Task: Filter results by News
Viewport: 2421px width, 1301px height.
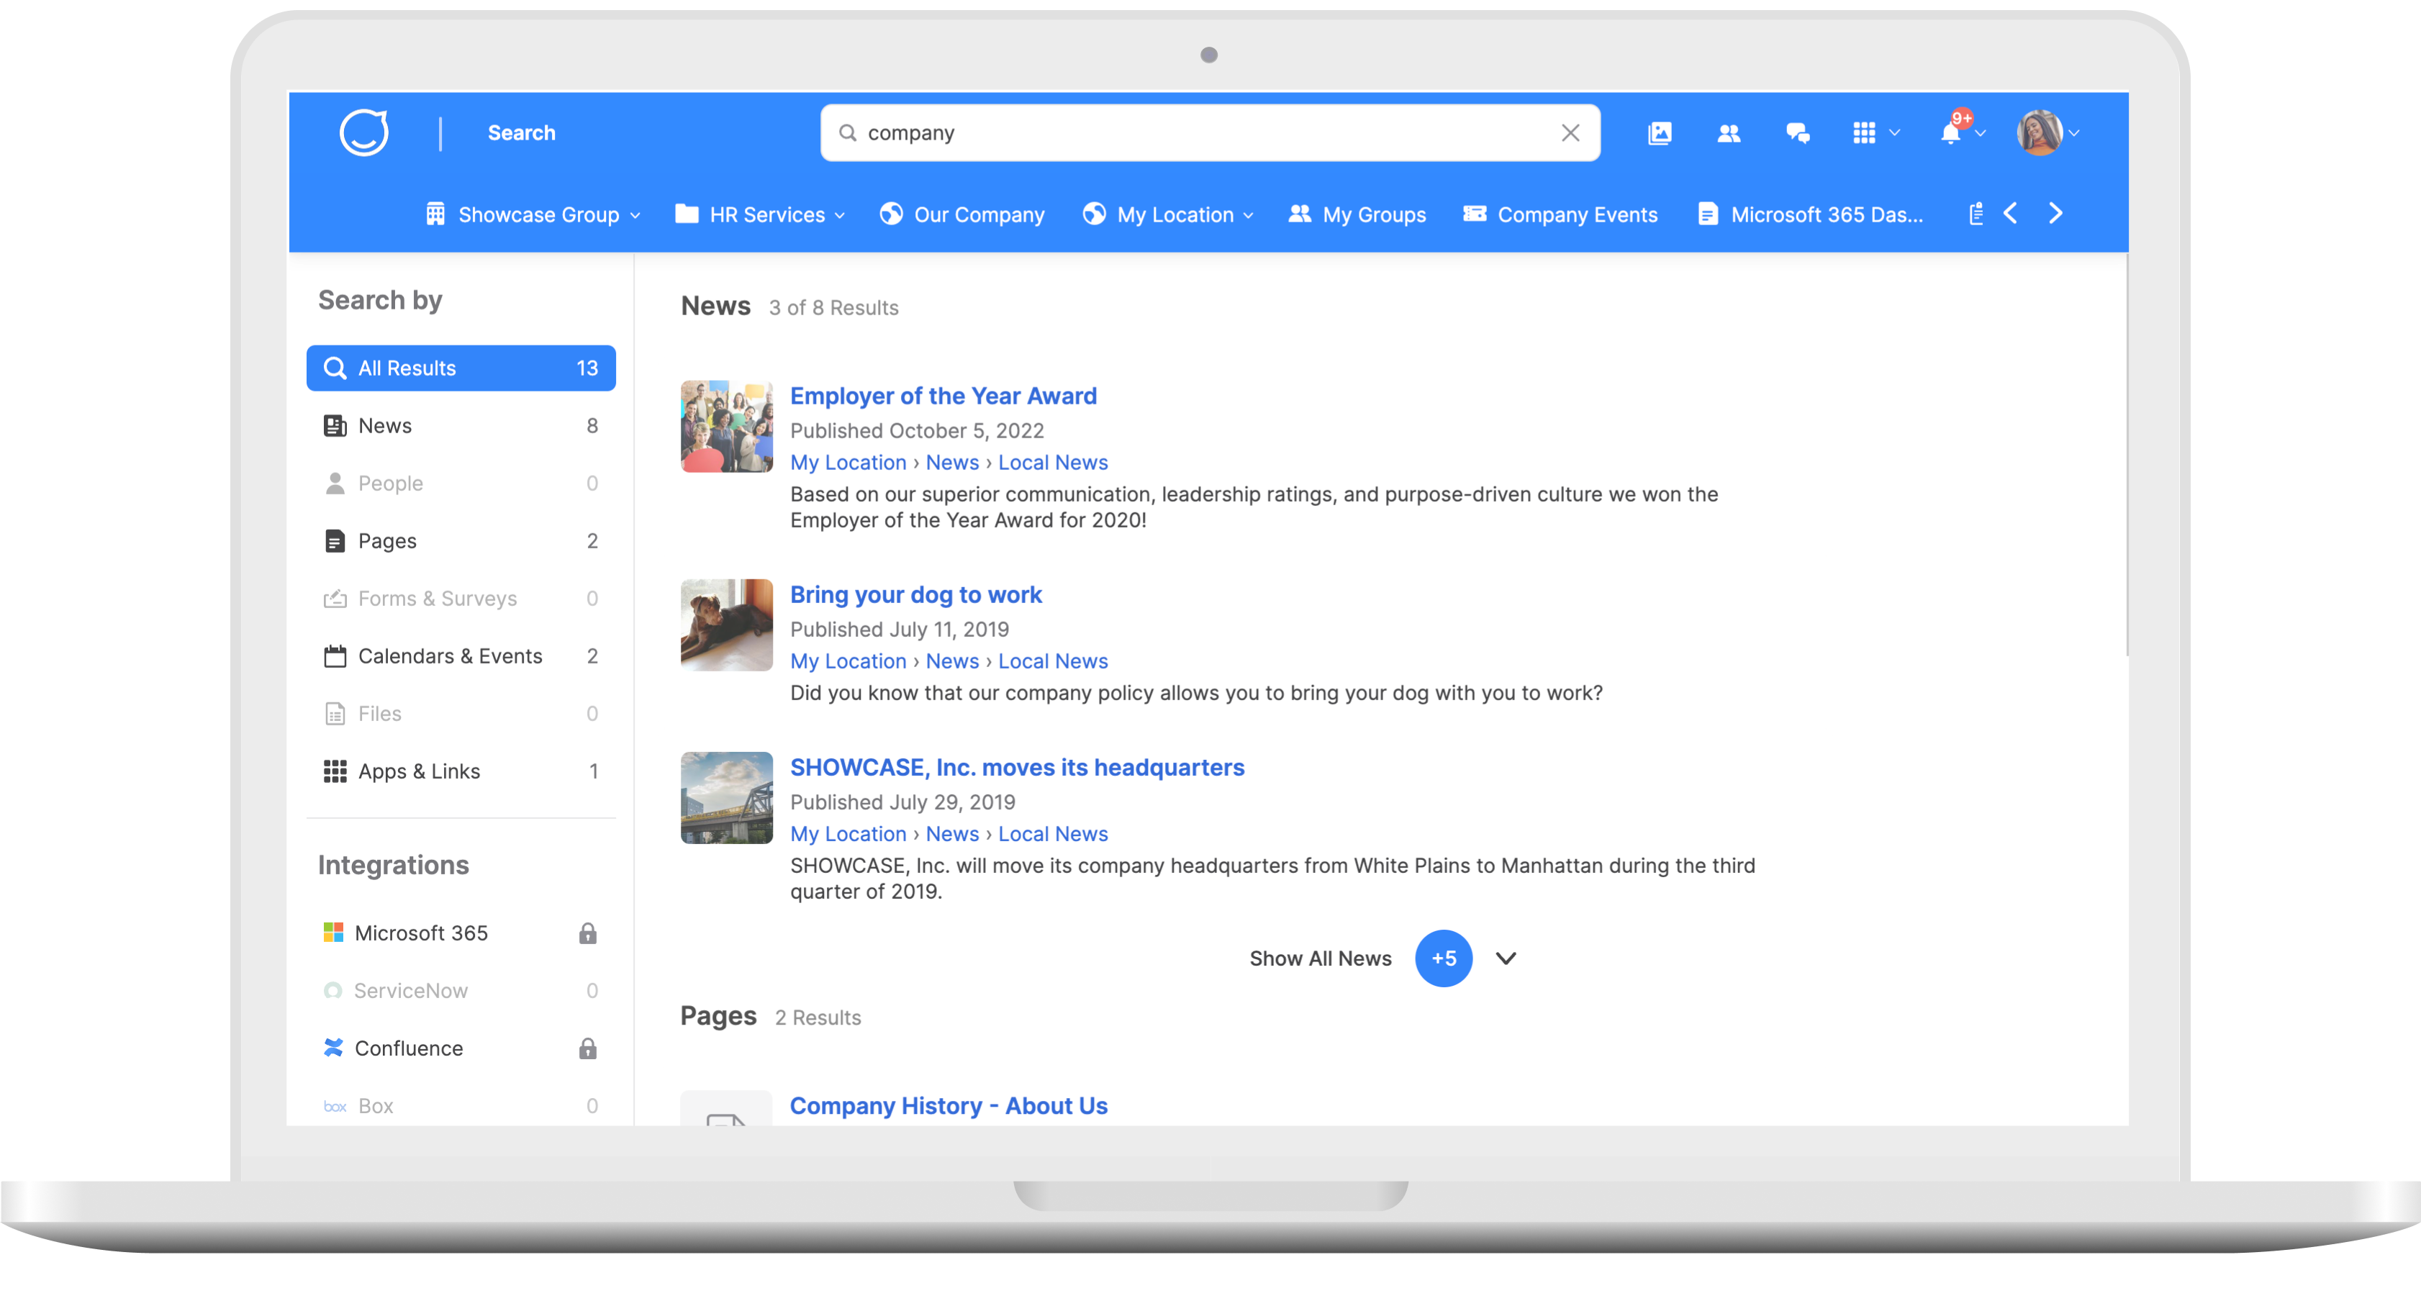Action: (x=461, y=425)
